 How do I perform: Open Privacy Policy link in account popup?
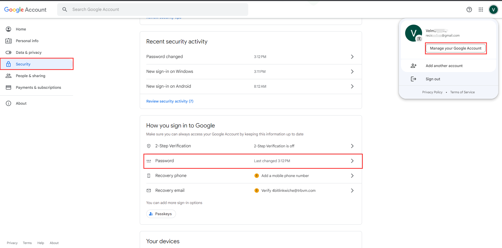point(432,92)
